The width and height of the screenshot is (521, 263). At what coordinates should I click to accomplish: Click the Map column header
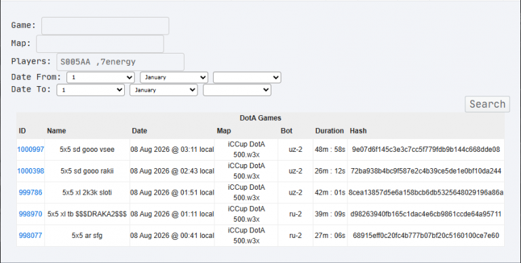pyautogui.click(x=224, y=131)
